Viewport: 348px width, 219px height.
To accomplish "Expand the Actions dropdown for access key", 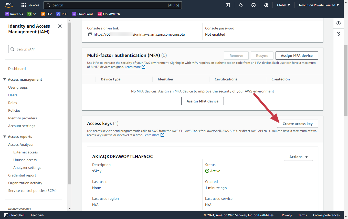I will (298, 157).
